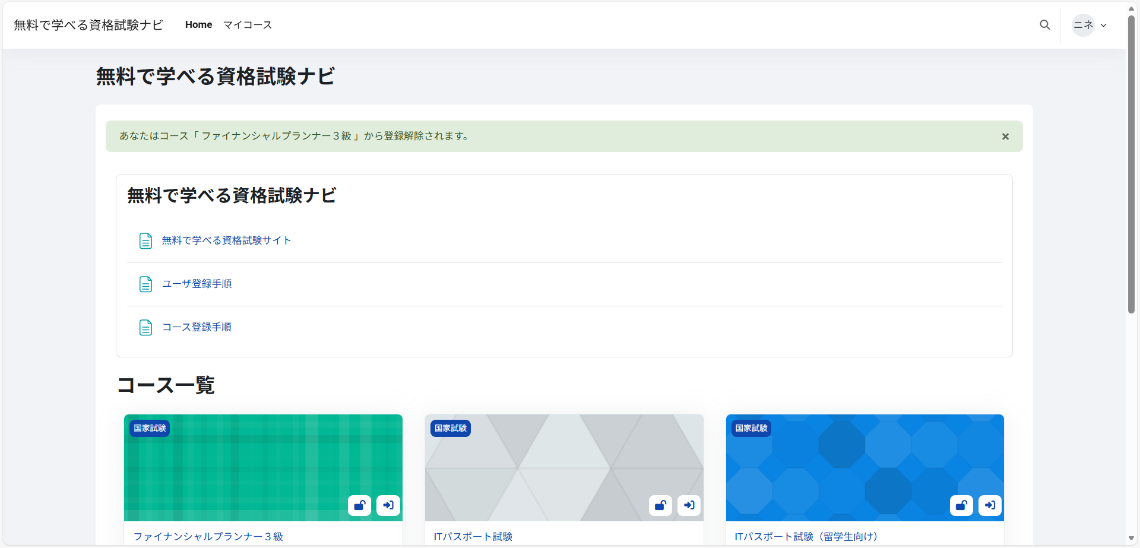
Task: Click page icon beside 無料で学べる資格試験サイト
Action: point(145,241)
